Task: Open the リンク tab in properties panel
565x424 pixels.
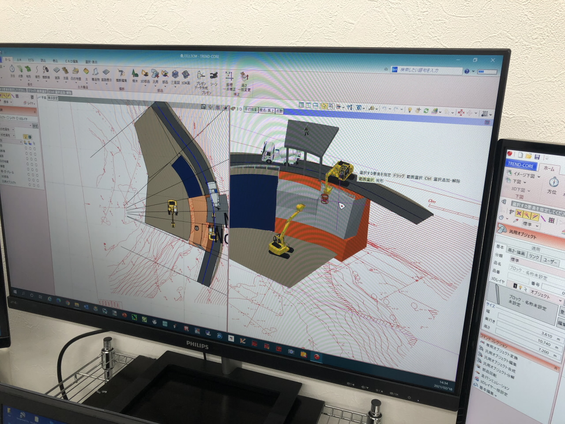Action: [x=534, y=257]
